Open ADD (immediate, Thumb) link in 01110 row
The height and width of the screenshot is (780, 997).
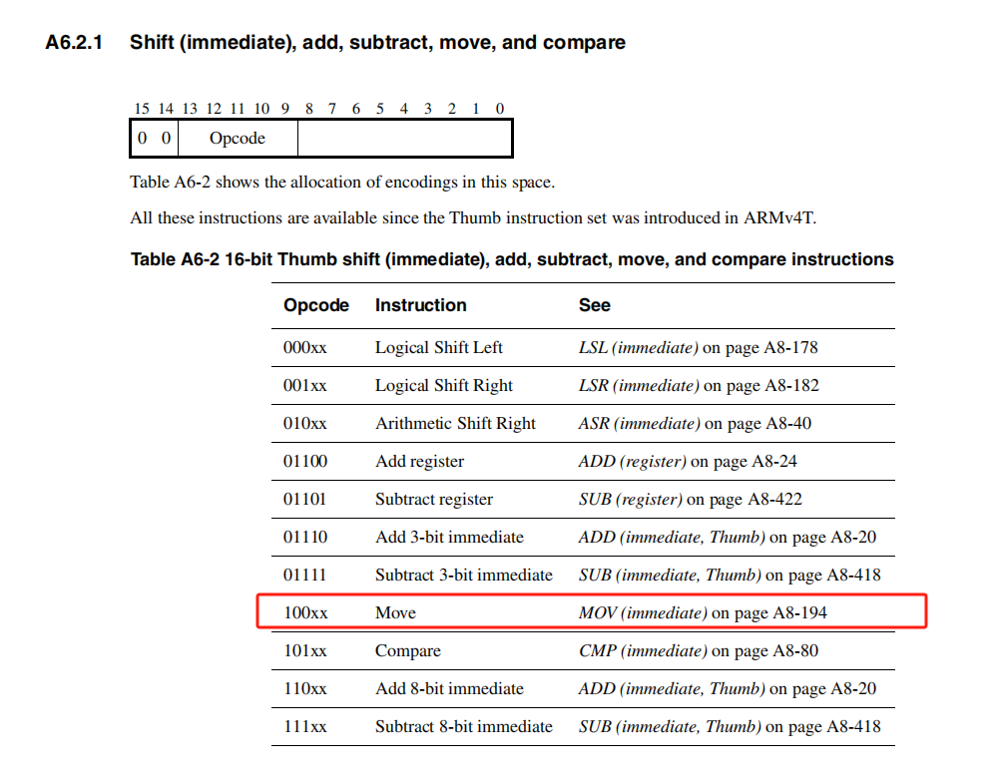click(x=727, y=538)
